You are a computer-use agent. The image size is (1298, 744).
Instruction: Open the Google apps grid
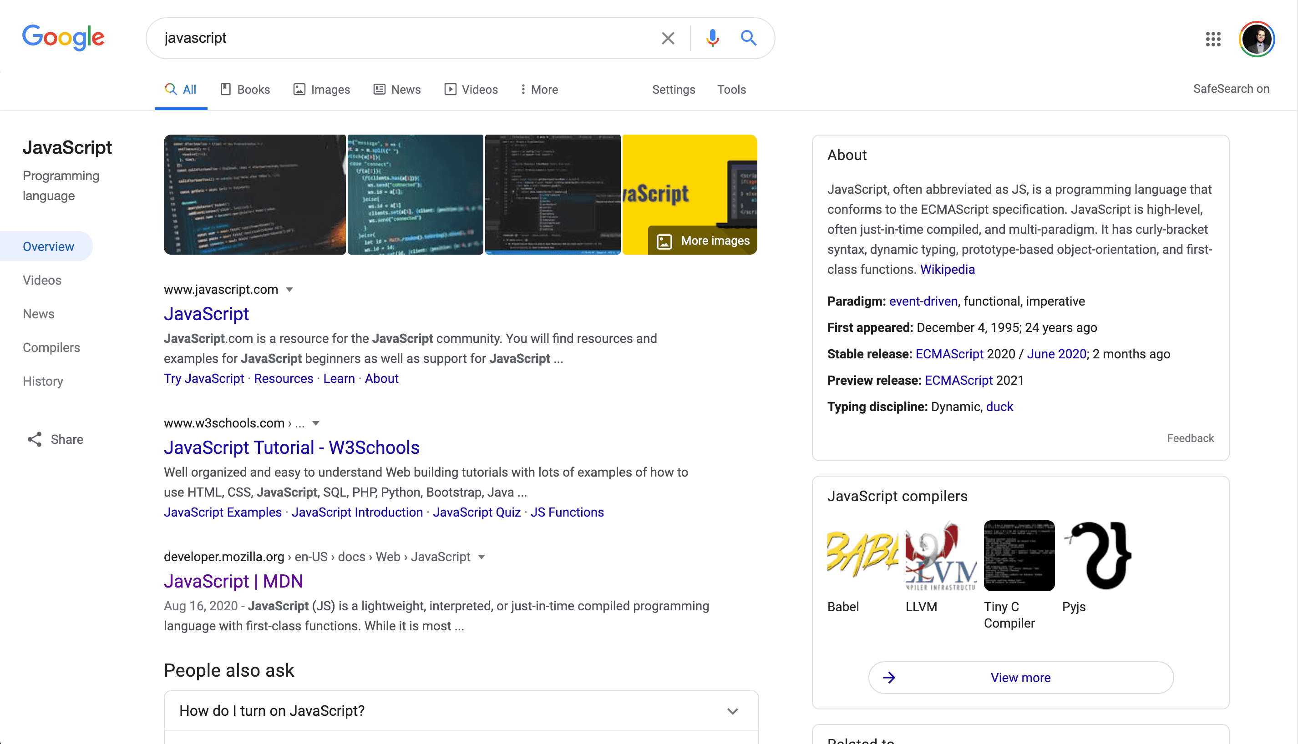1213,39
